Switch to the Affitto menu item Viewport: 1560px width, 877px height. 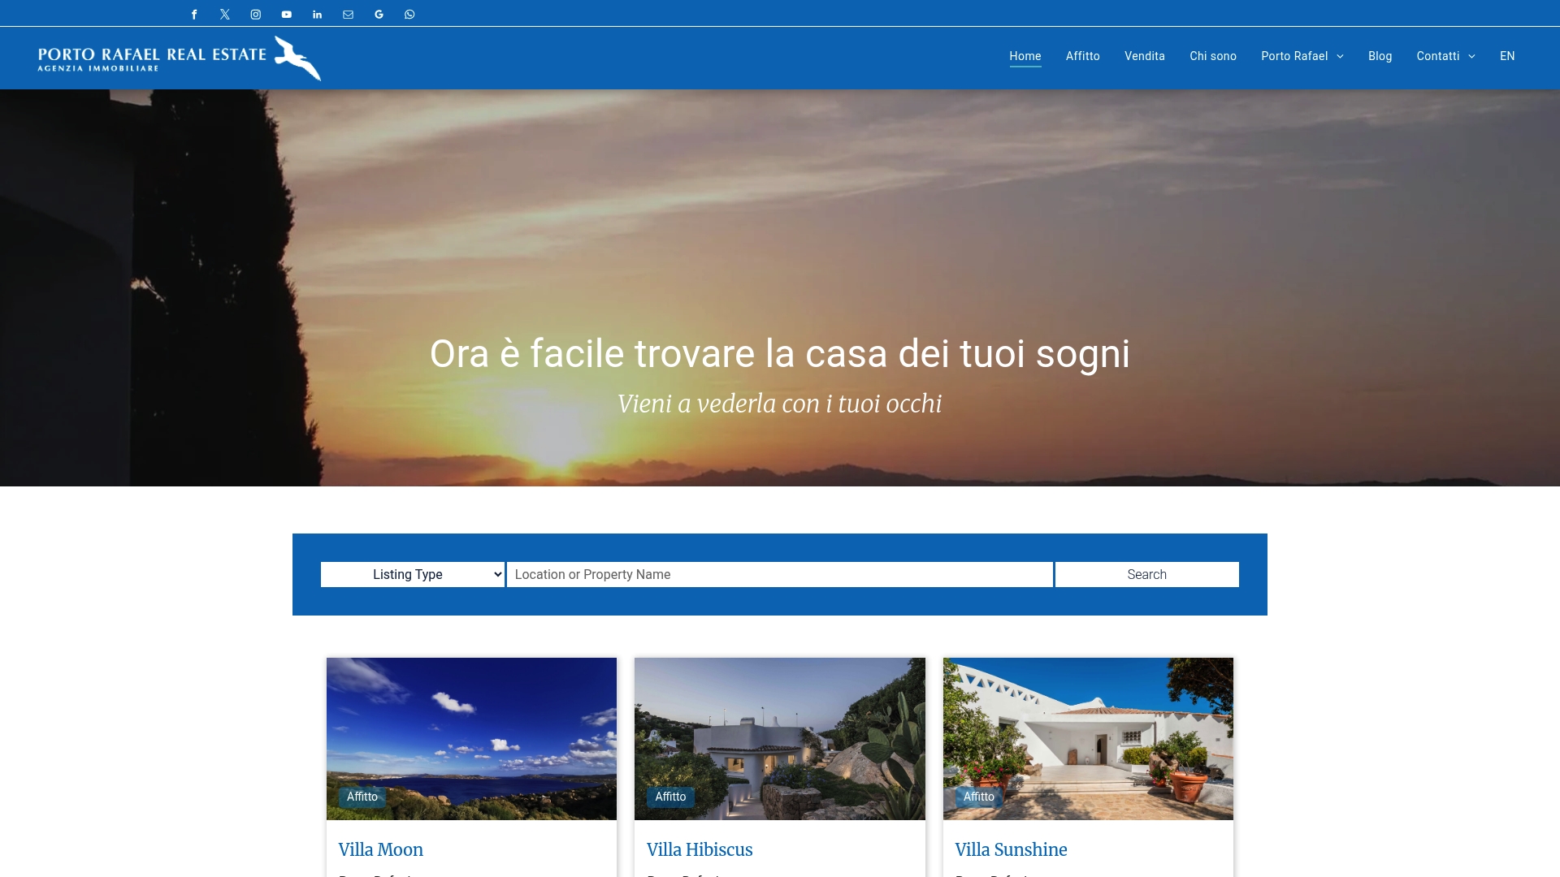click(x=1082, y=56)
